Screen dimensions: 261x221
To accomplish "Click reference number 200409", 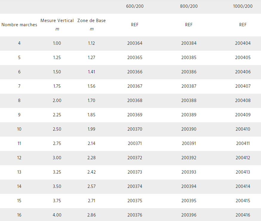I will click(x=243, y=115).
